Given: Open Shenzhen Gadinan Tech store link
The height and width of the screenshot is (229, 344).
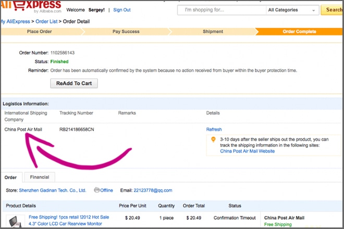Looking at the screenshot, I should [x=53, y=190].
